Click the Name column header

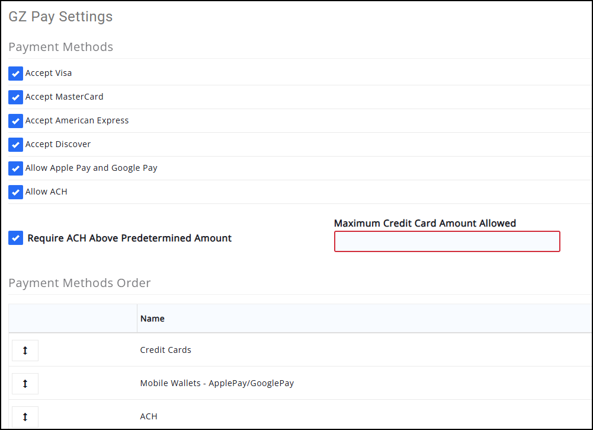coord(152,318)
